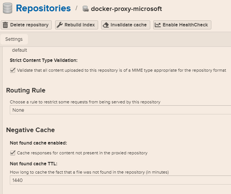This screenshot has height=194, width=231.
Task: Disable the Not found cache checkbox
Action: (x=12, y=153)
